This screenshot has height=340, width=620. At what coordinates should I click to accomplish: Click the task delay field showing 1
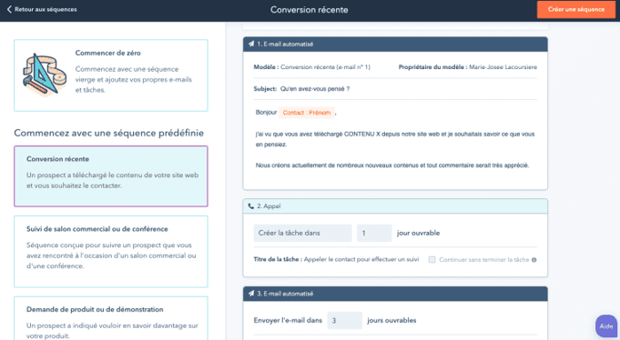[374, 233]
